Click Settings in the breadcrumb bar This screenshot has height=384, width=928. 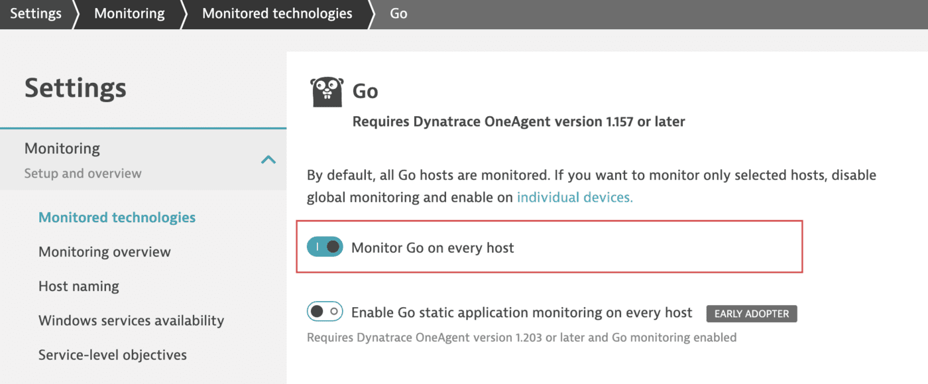click(x=36, y=13)
